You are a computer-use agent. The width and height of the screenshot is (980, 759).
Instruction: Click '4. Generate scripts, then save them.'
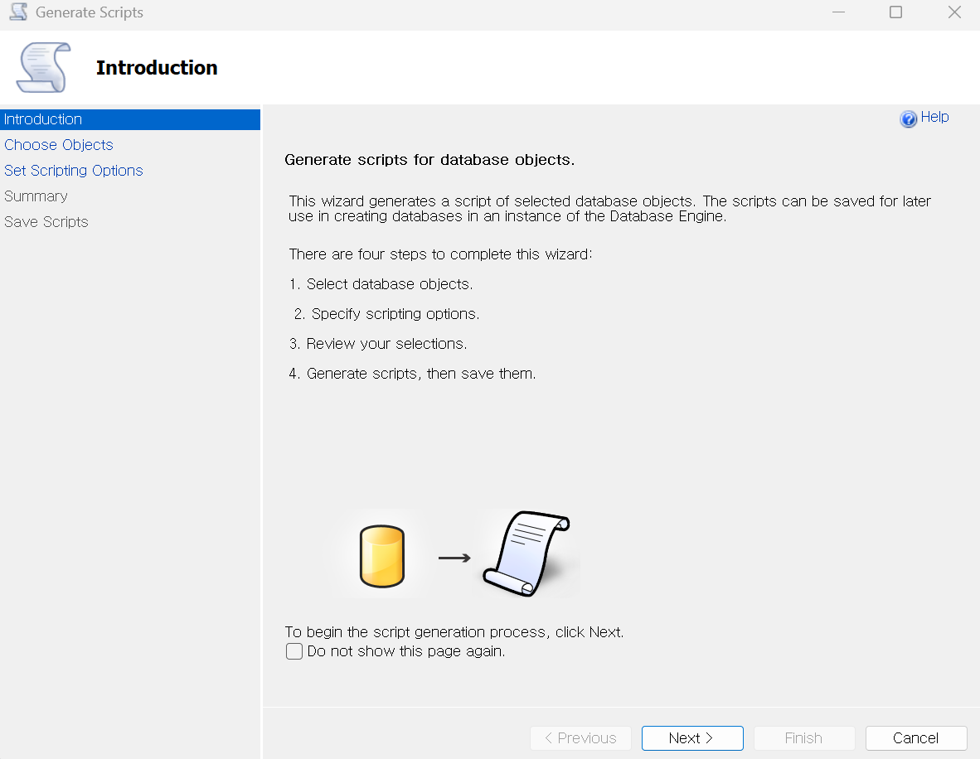(413, 375)
